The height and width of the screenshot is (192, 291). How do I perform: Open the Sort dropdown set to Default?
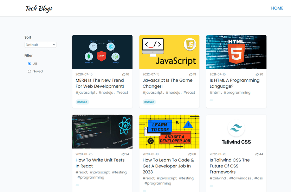[40, 45]
